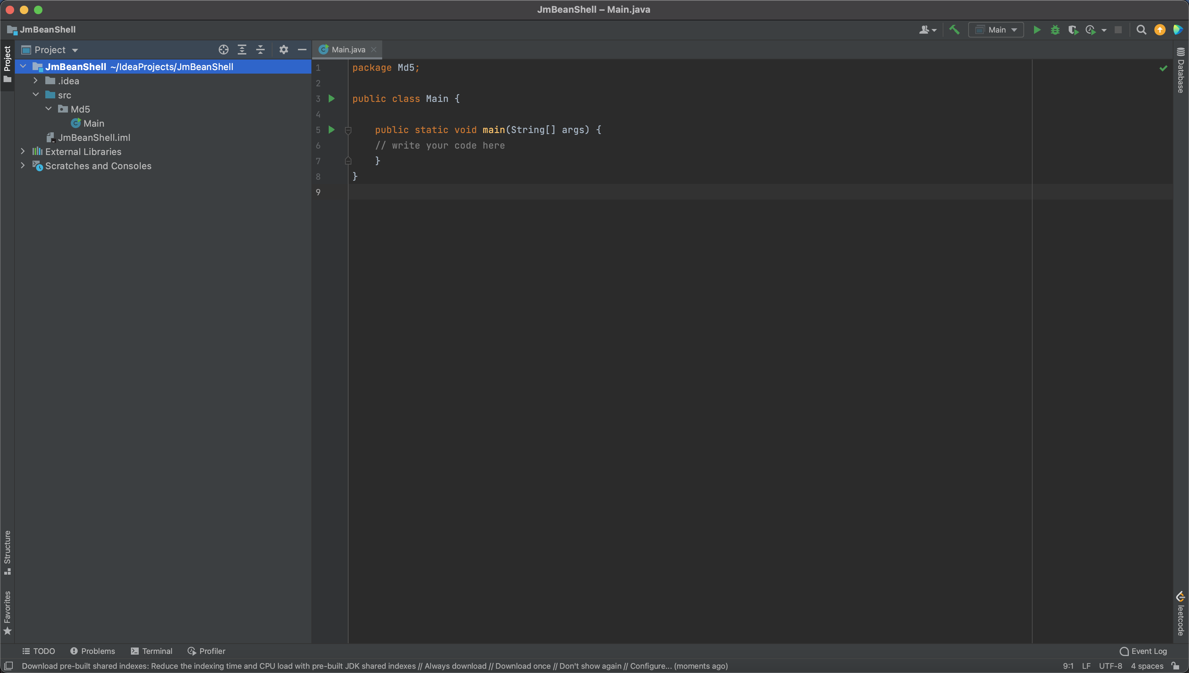Click the shared indexes notification message

coord(374,666)
